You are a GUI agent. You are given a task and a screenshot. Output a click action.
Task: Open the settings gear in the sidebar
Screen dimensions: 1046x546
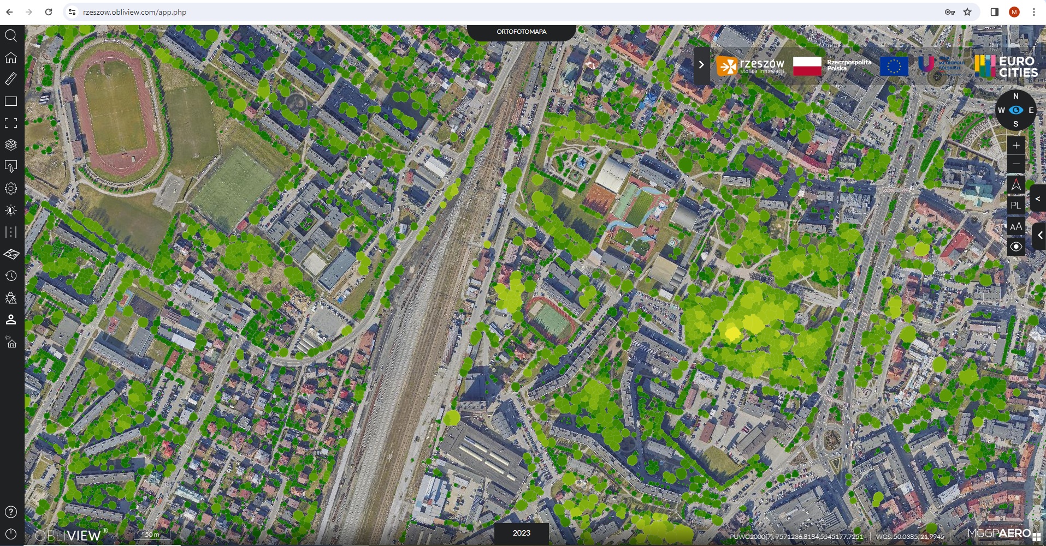pos(11,188)
